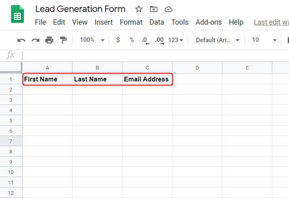This screenshot has width=289, height=199.
Task: Open the View menu
Action: coord(80,22)
